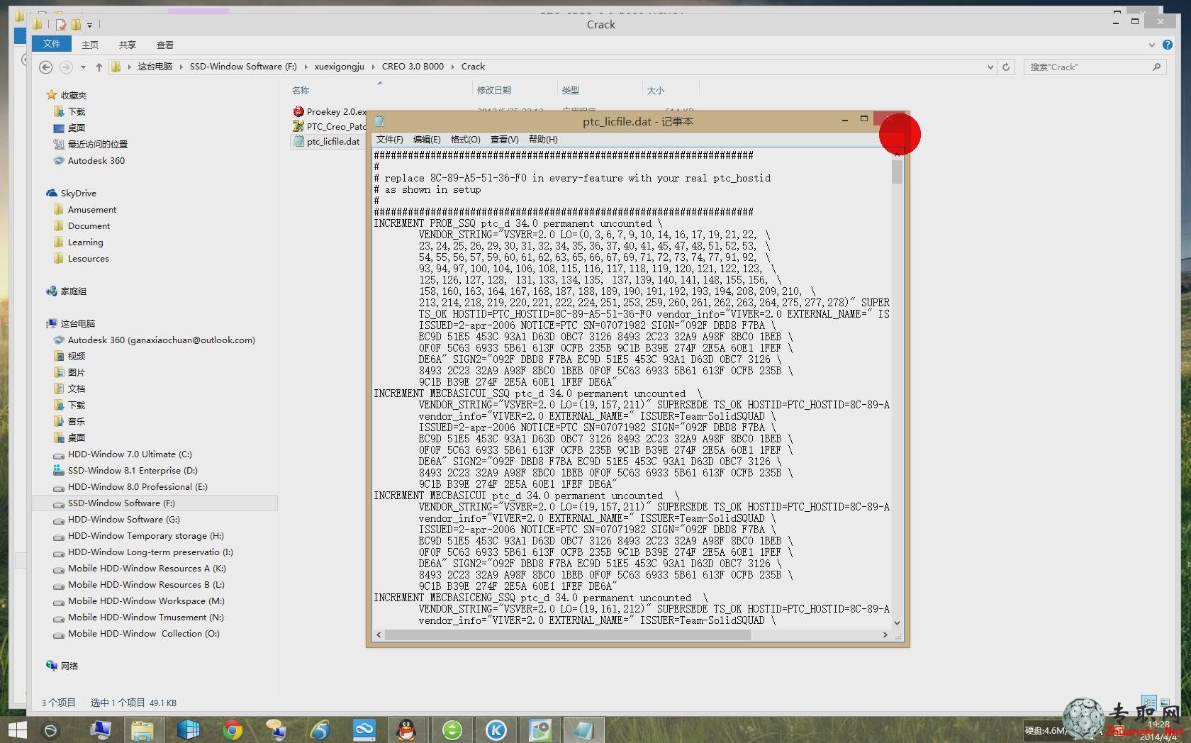Open Explorer 主页 ribbon tab
Image resolution: width=1191 pixels, height=743 pixels.
pos(90,45)
